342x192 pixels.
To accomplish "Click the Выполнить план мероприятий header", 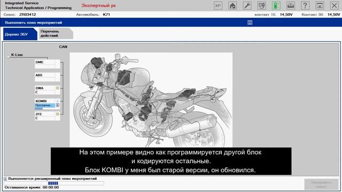I will (33, 22).
